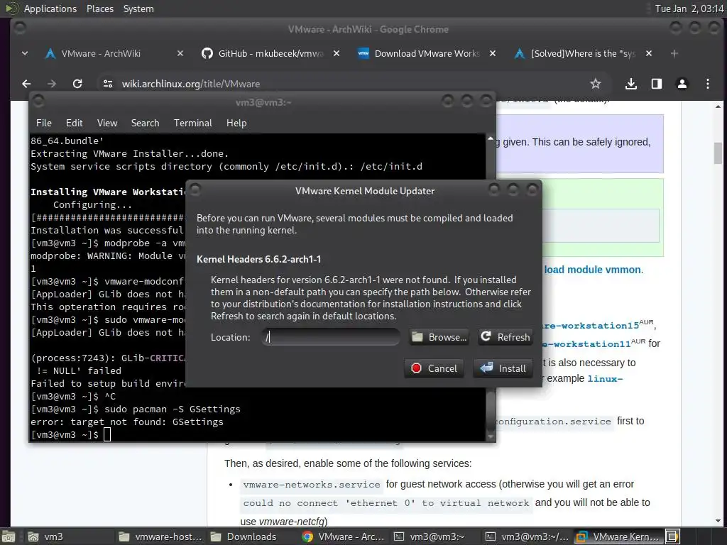Open Chrome three-dot menu

(x=708, y=84)
